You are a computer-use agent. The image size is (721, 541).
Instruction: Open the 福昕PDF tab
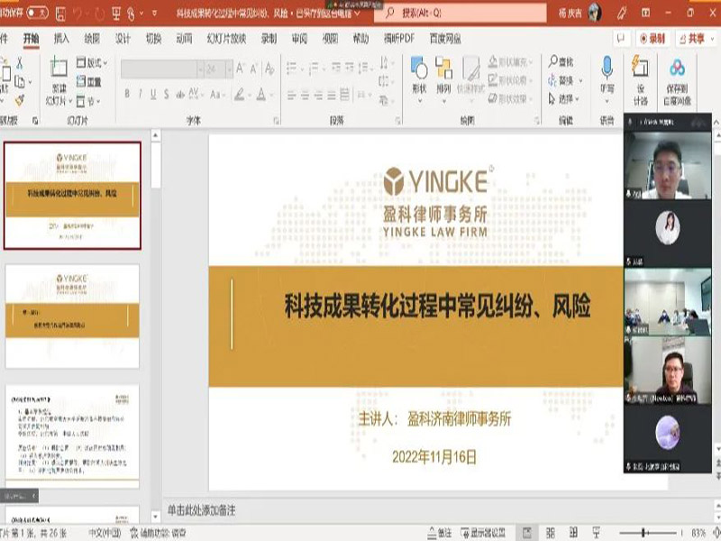[x=399, y=39]
